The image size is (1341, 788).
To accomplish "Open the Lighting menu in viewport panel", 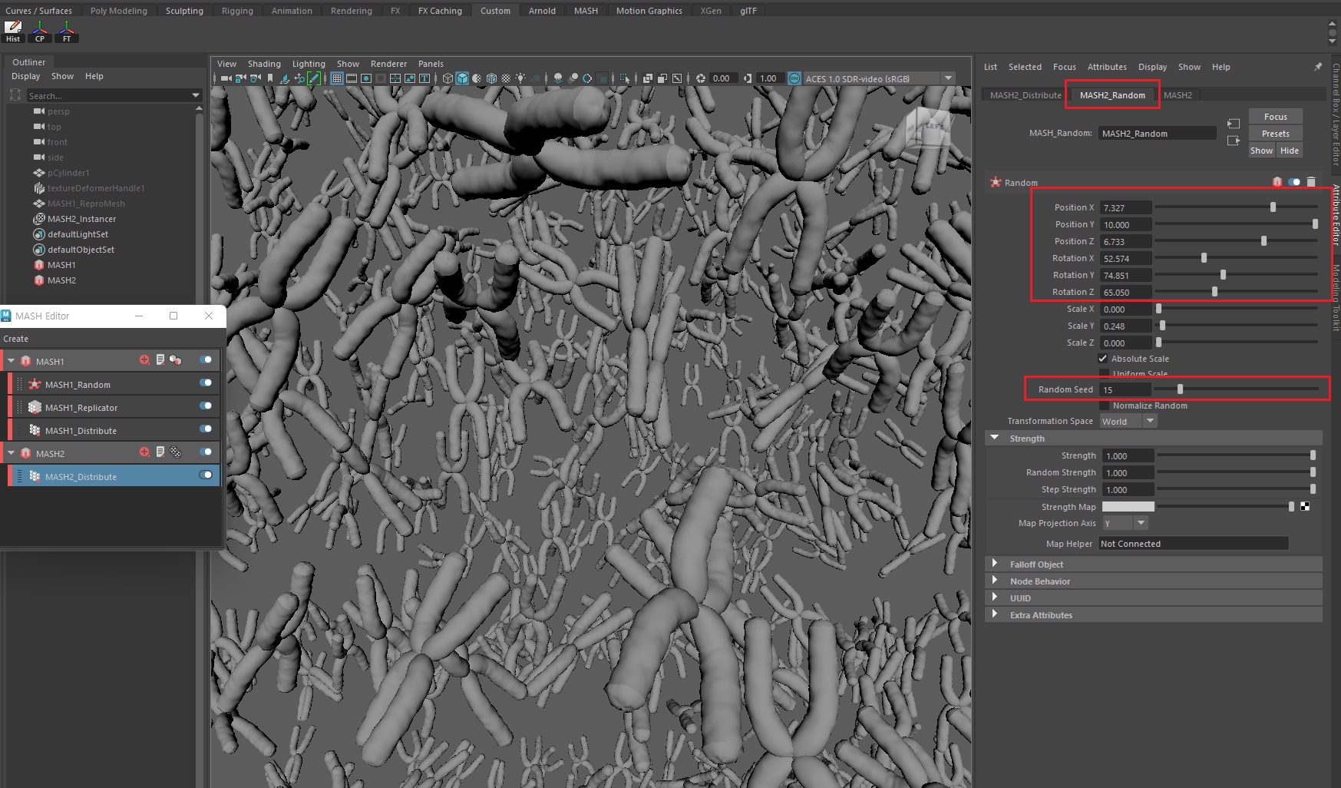I will [x=309, y=64].
